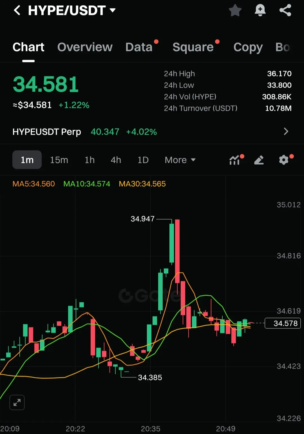Open the Square tab
The image size is (304, 434).
tap(193, 47)
